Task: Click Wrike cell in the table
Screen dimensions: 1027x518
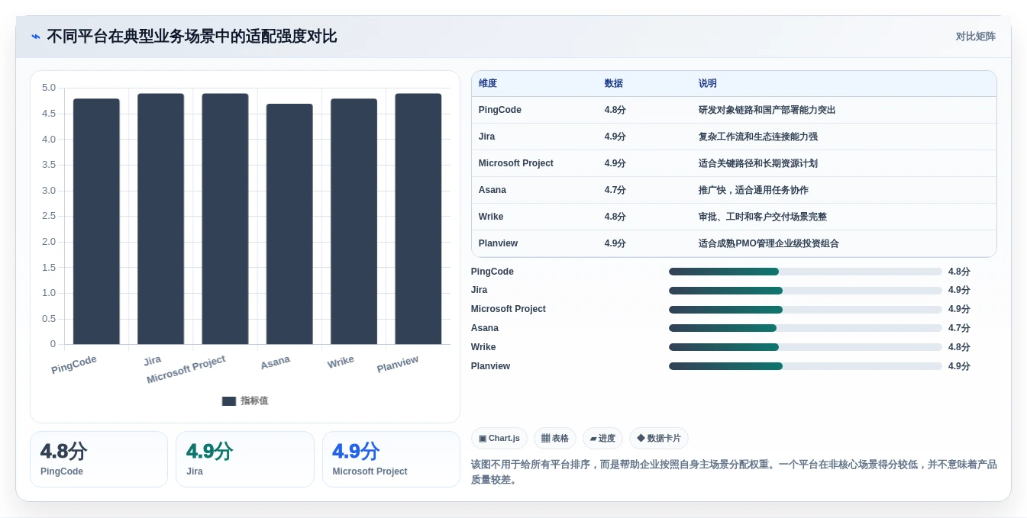Action: (491, 217)
